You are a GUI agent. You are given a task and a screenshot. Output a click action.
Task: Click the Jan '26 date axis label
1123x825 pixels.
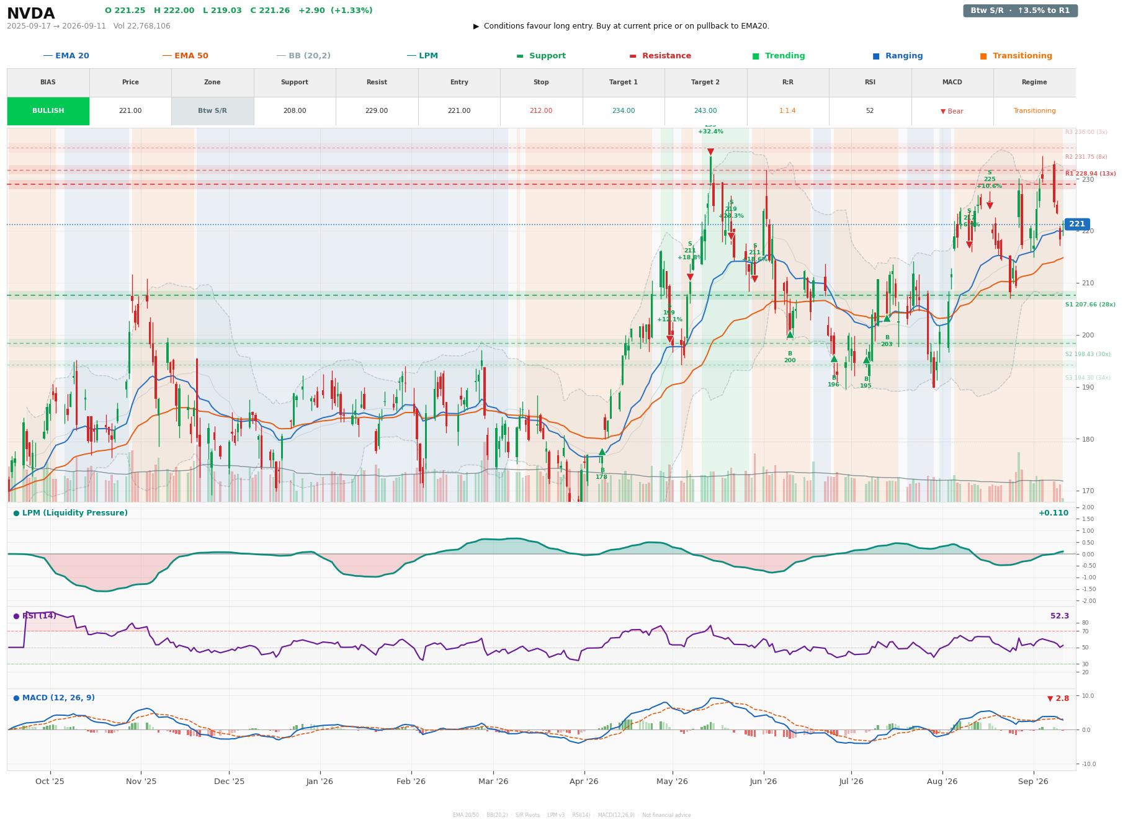320,782
